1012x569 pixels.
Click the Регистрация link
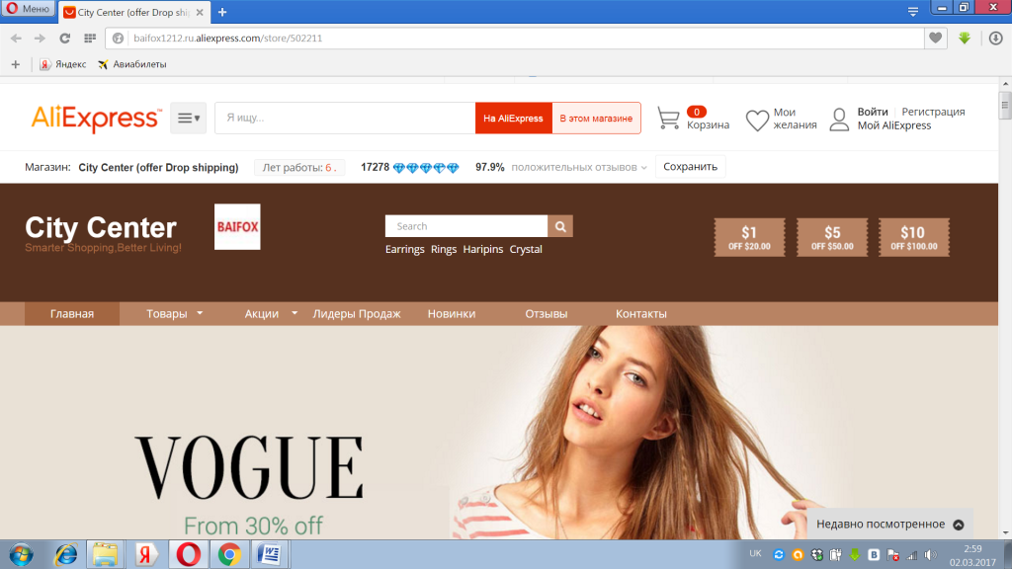click(x=933, y=112)
